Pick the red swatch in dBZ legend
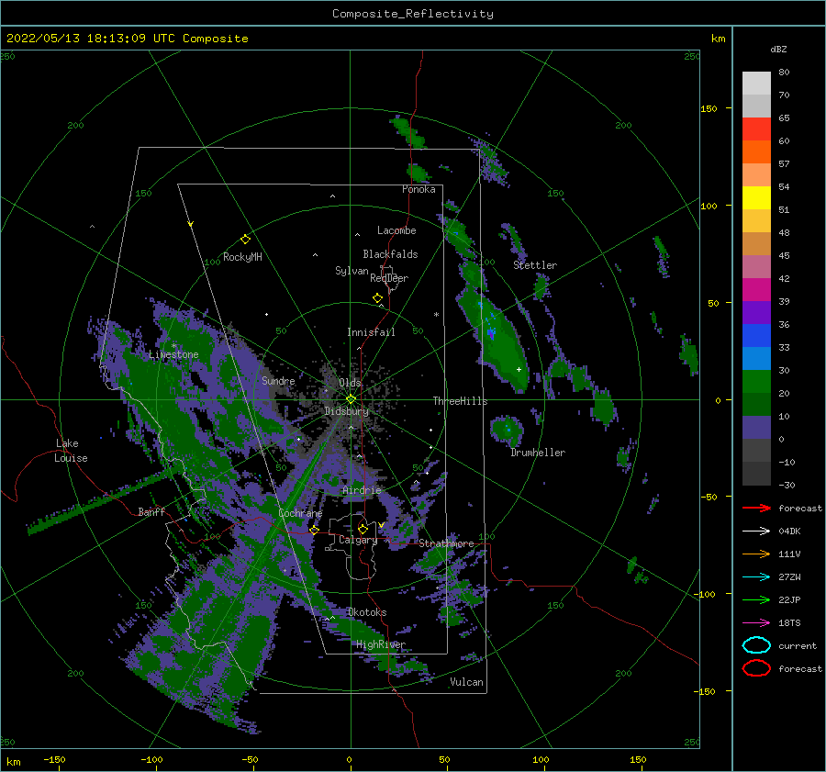The height and width of the screenshot is (772, 826). click(756, 129)
